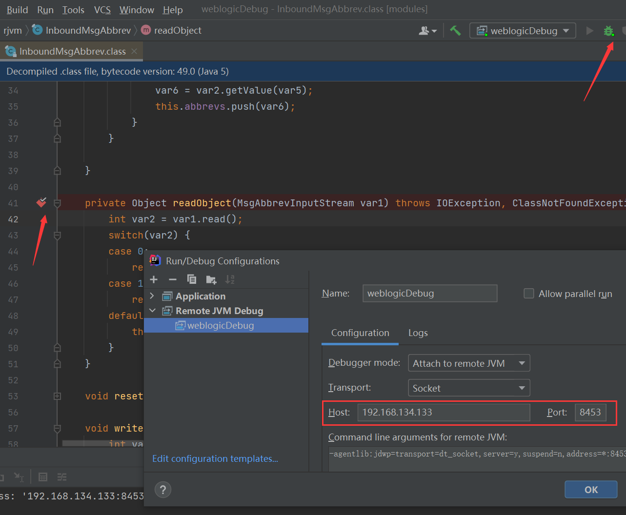The height and width of the screenshot is (515, 626).
Task: Sort configurations alphabetically icon
Action: click(230, 279)
